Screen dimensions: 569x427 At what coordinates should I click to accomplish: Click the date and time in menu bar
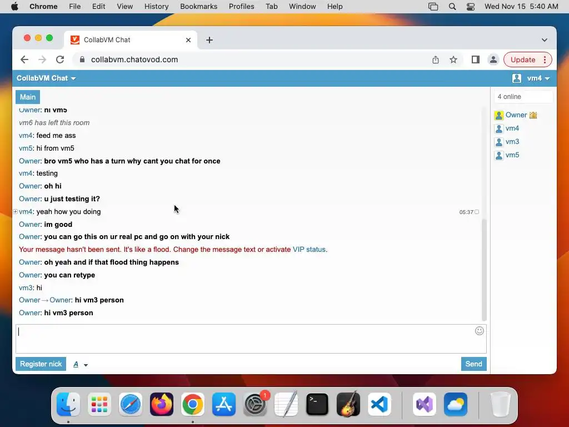click(521, 7)
